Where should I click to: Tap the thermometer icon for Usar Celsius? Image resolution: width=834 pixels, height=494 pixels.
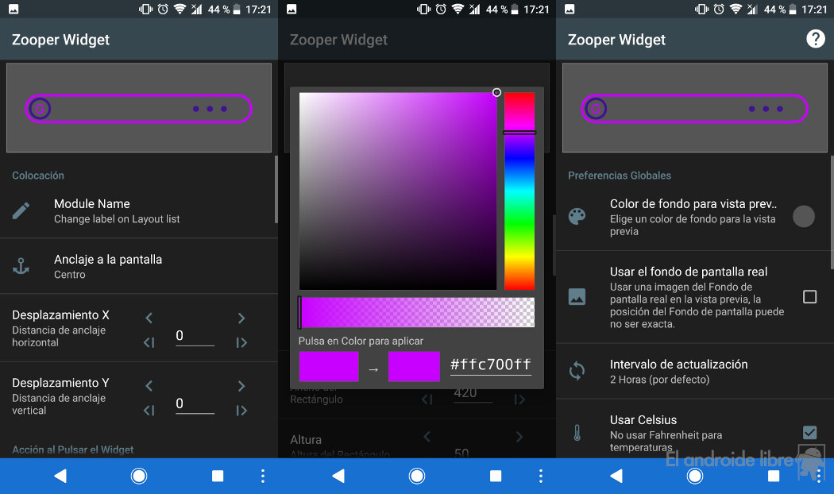[577, 433]
